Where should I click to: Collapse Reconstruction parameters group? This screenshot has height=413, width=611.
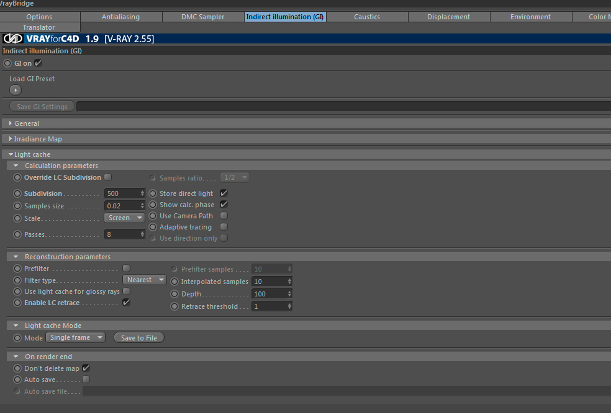[16, 257]
